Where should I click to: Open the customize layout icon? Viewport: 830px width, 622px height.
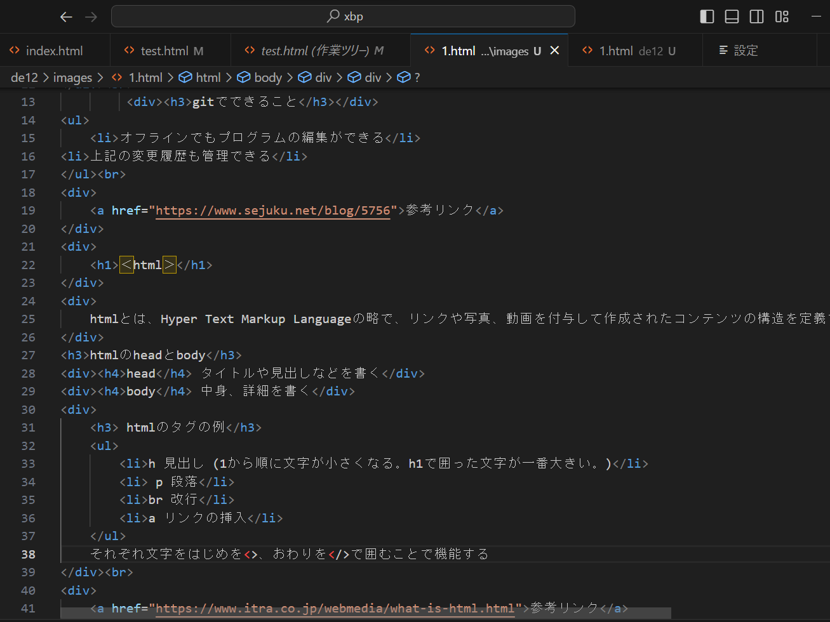(x=782, y=17)
